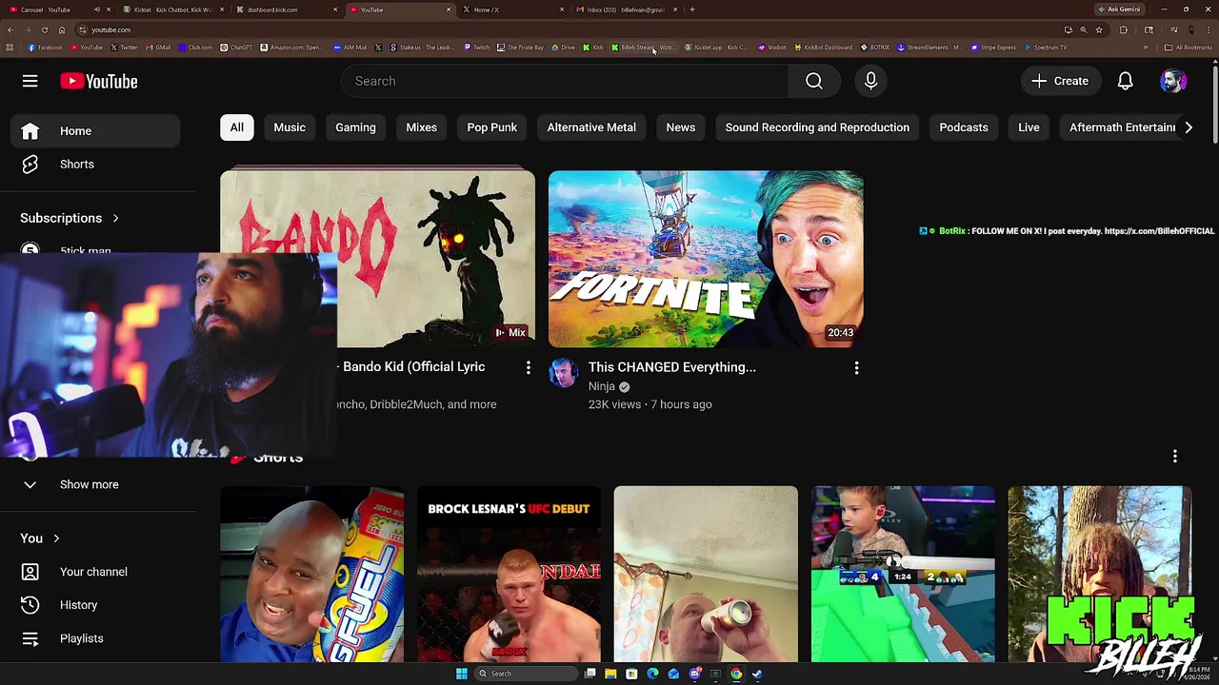Click the YouTube search field
1219x685 pixels.
[565, 81]
